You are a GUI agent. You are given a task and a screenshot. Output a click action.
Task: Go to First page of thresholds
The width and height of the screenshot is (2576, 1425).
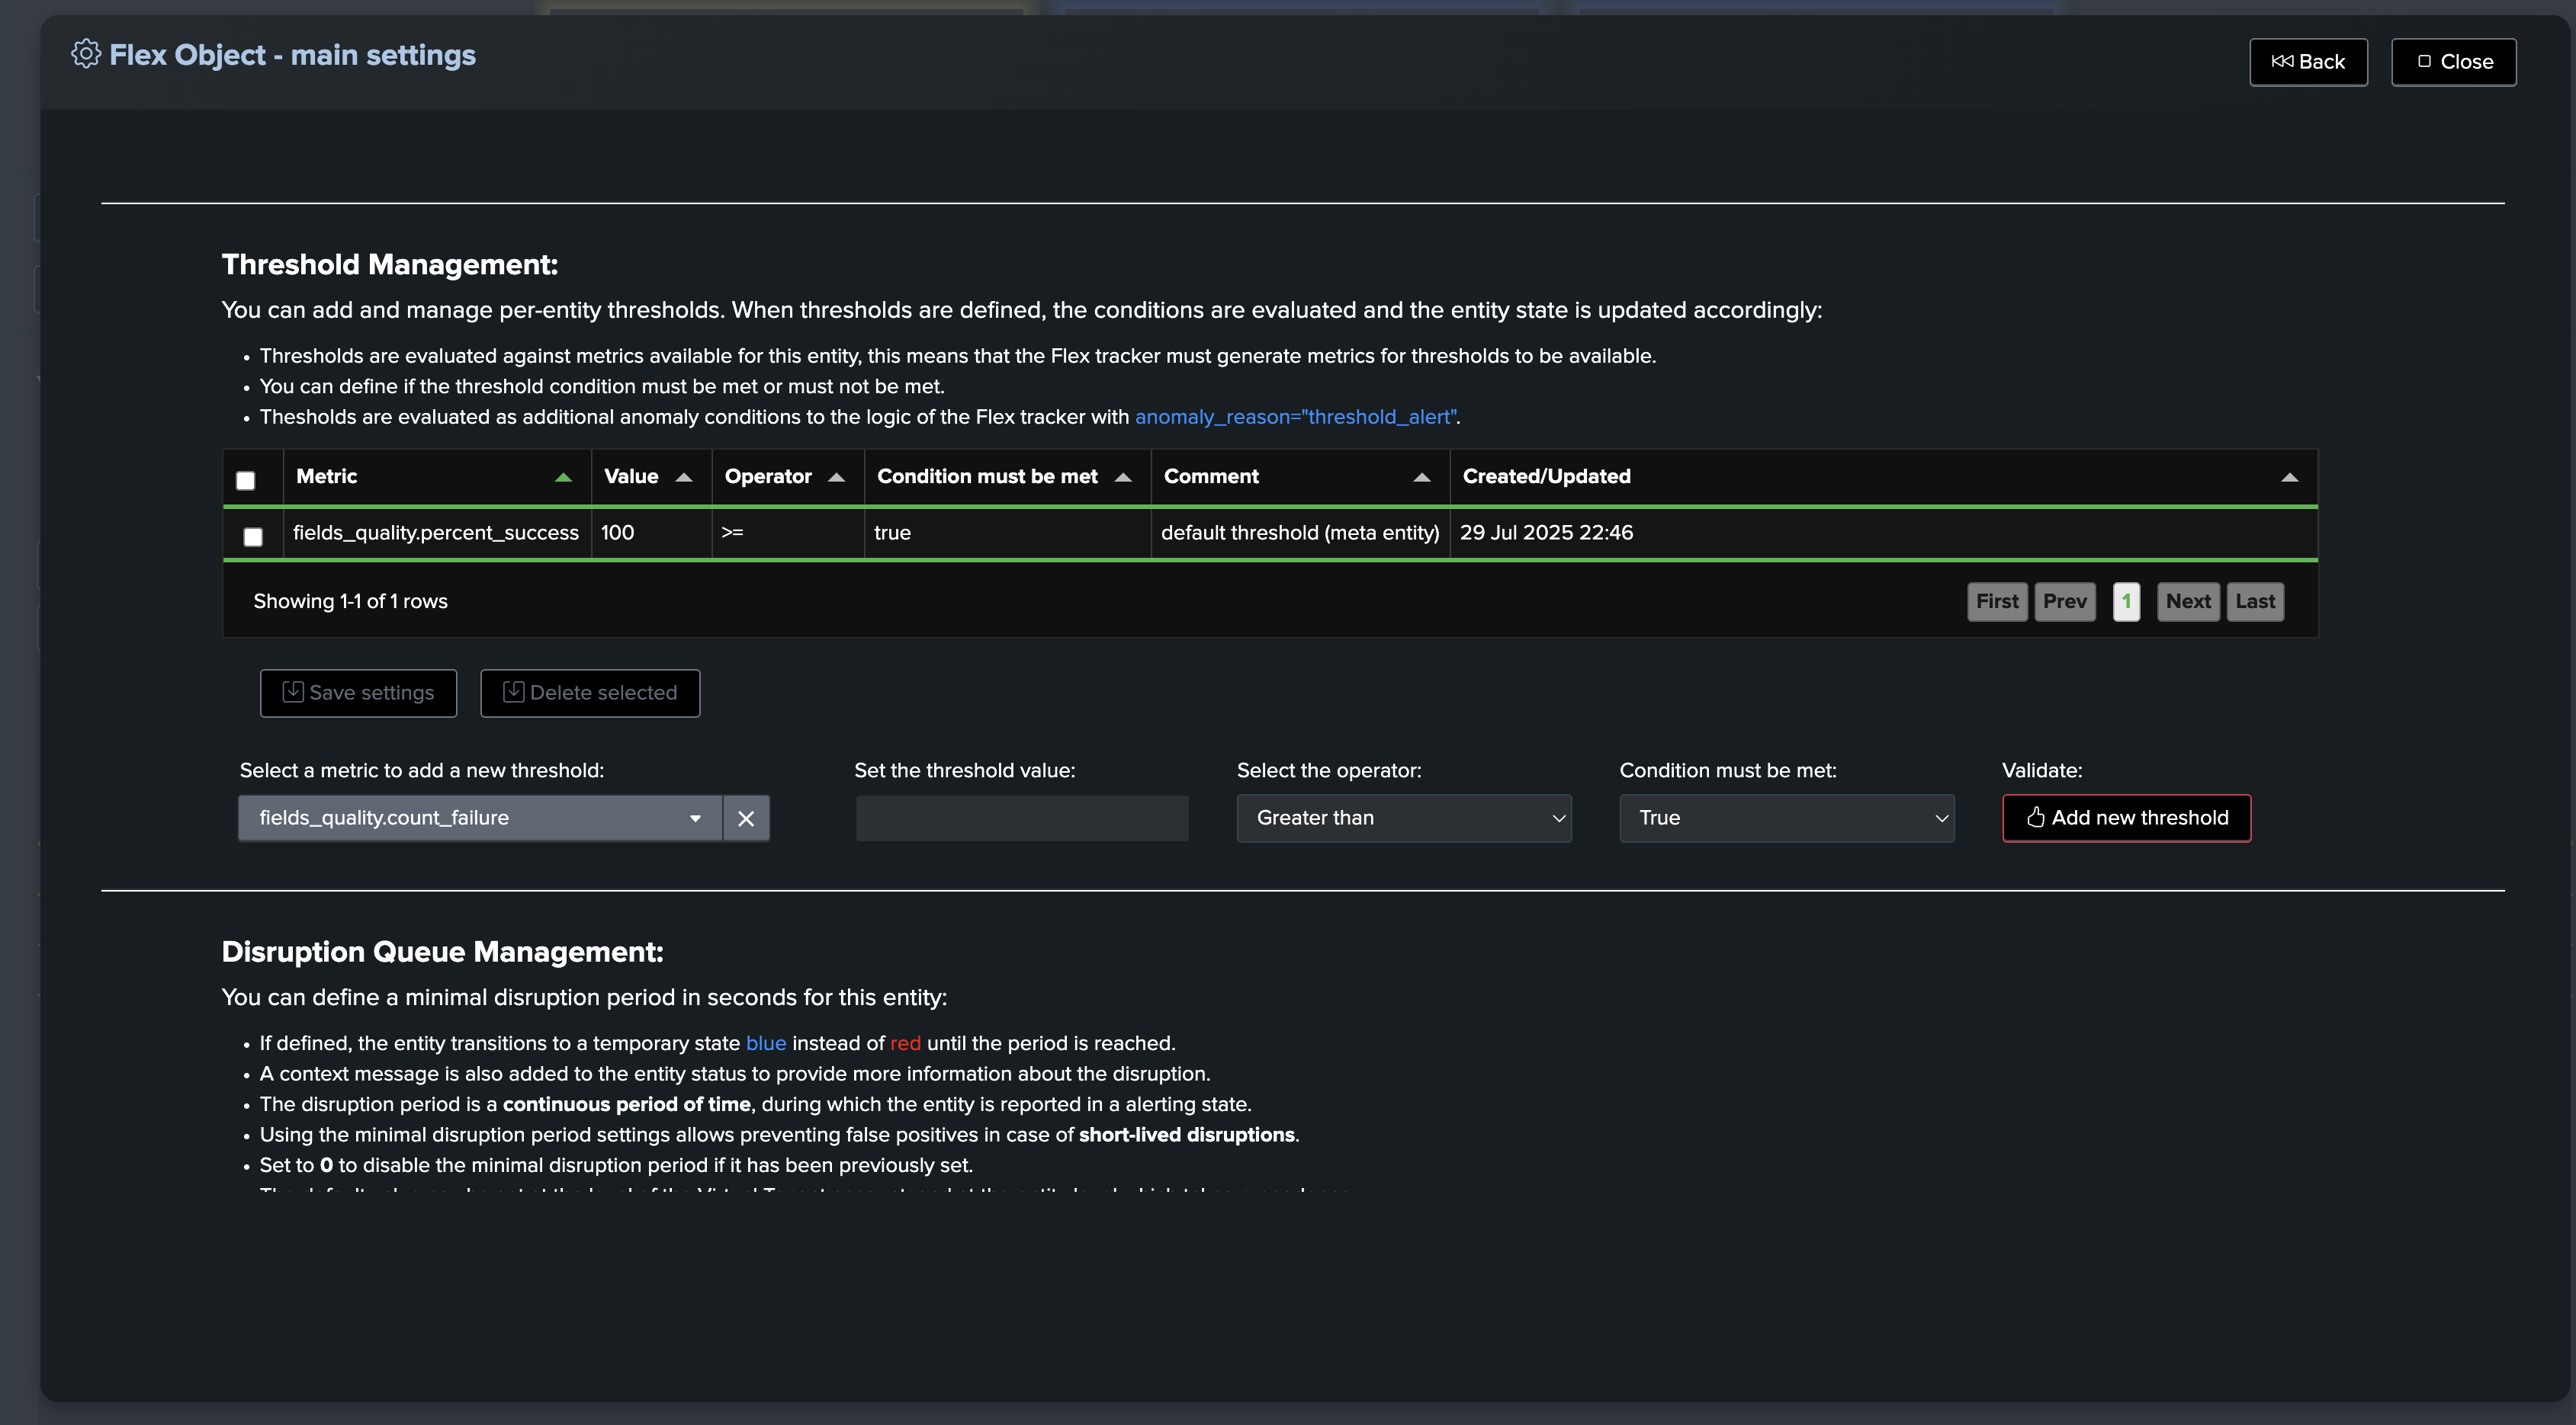coord(1997,601)
